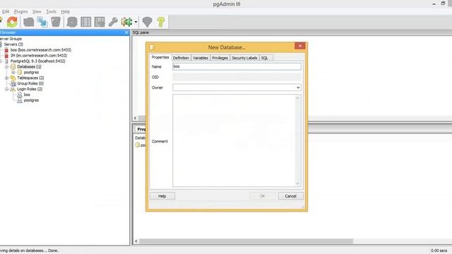Click the Login Roles icon
Viewport: 452px width, 254px height.
[13, 89]
